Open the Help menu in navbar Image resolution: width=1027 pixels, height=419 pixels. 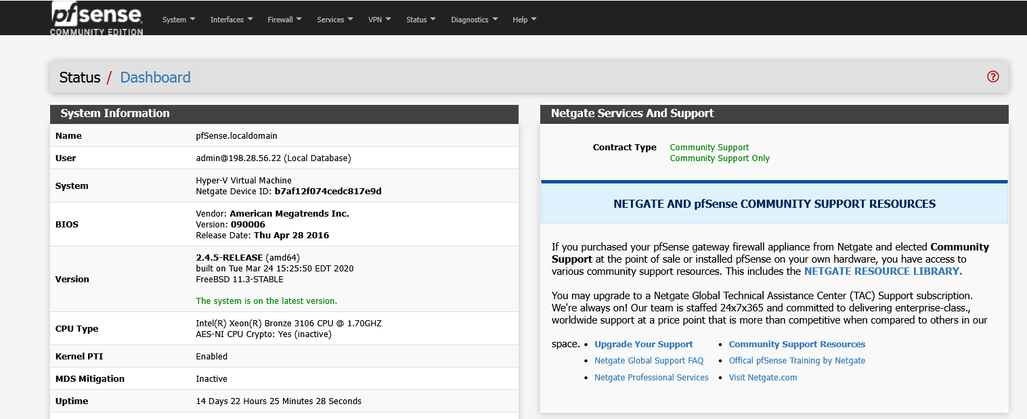point(524,20)
